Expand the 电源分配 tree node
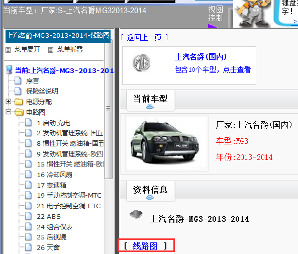The image size is (298, 254). [x=9, y=102]
